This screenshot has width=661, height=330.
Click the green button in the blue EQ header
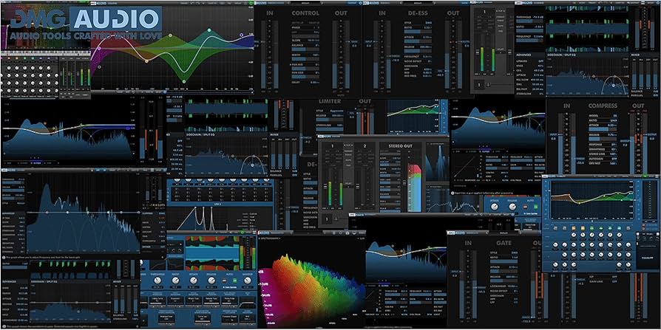point(645,176)
